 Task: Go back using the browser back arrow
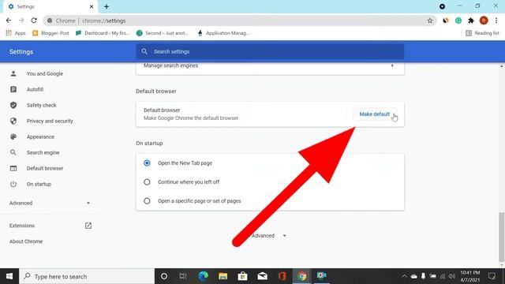pyautogui.click(x=9, y=21)
